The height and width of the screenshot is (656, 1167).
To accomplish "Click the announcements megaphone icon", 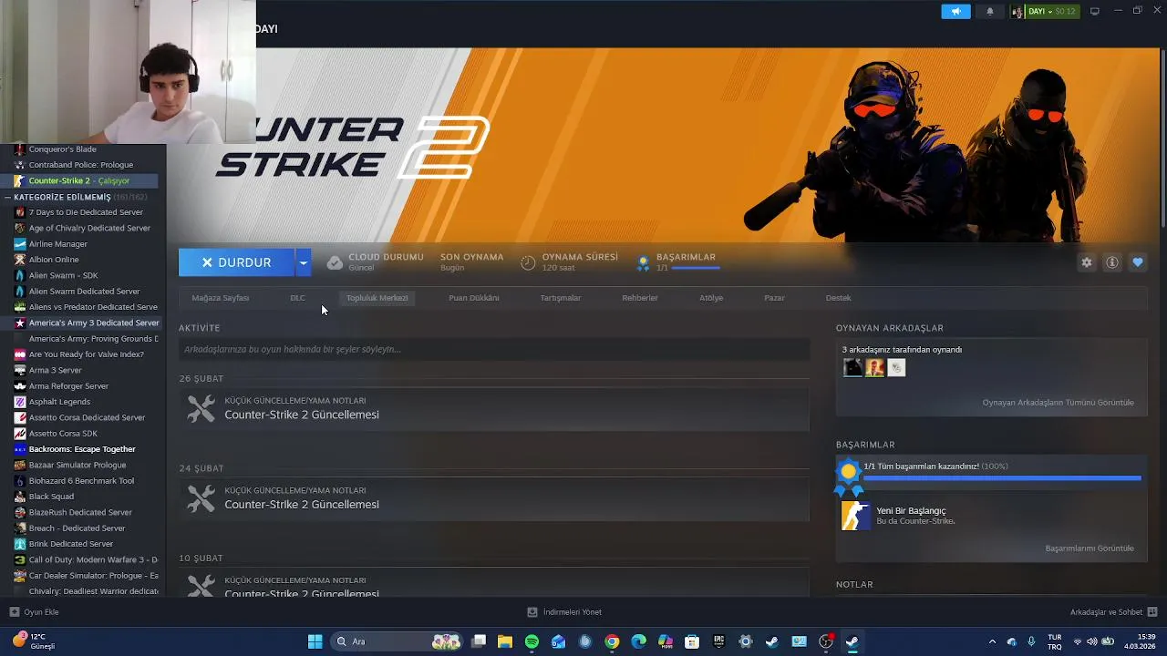I will pyautogui.click(x=955, y=12).
